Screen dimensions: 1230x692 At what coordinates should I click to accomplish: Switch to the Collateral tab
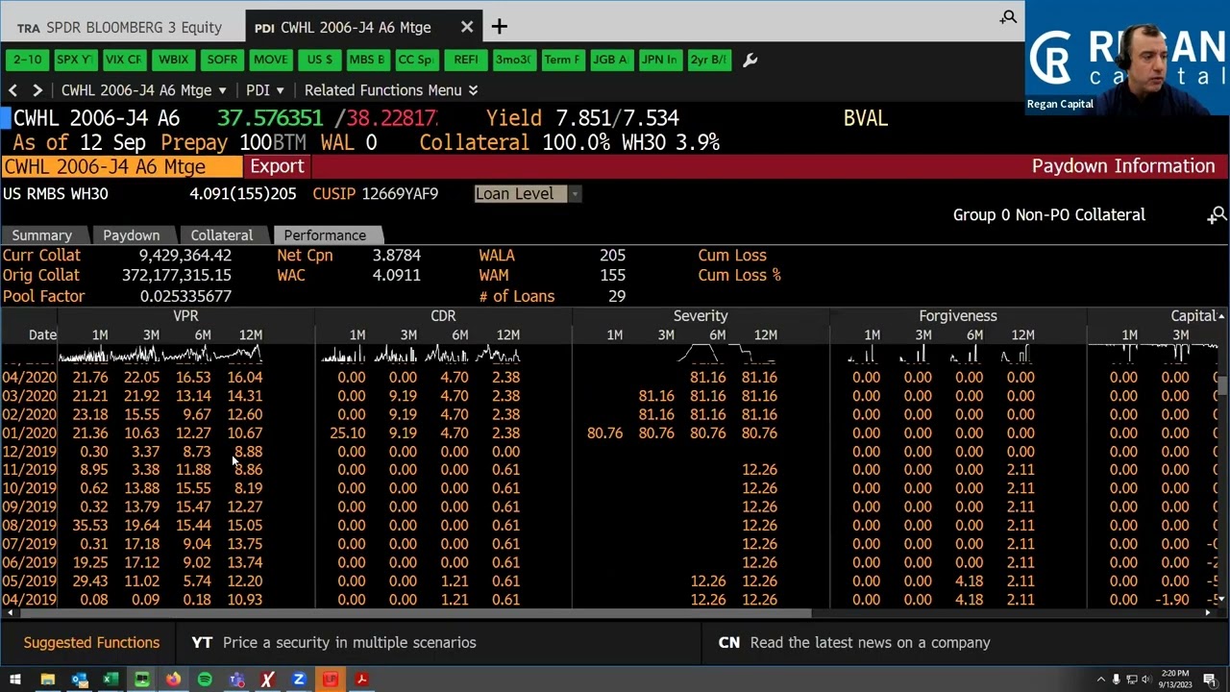pyautogui.click(x=222, y=235)
